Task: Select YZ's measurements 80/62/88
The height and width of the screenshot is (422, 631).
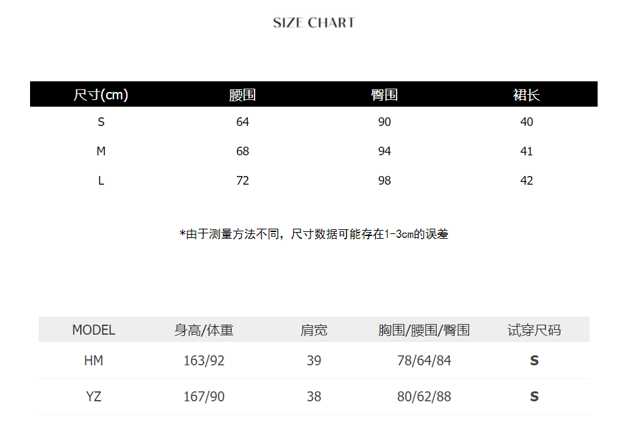Action: pos(424,397)
